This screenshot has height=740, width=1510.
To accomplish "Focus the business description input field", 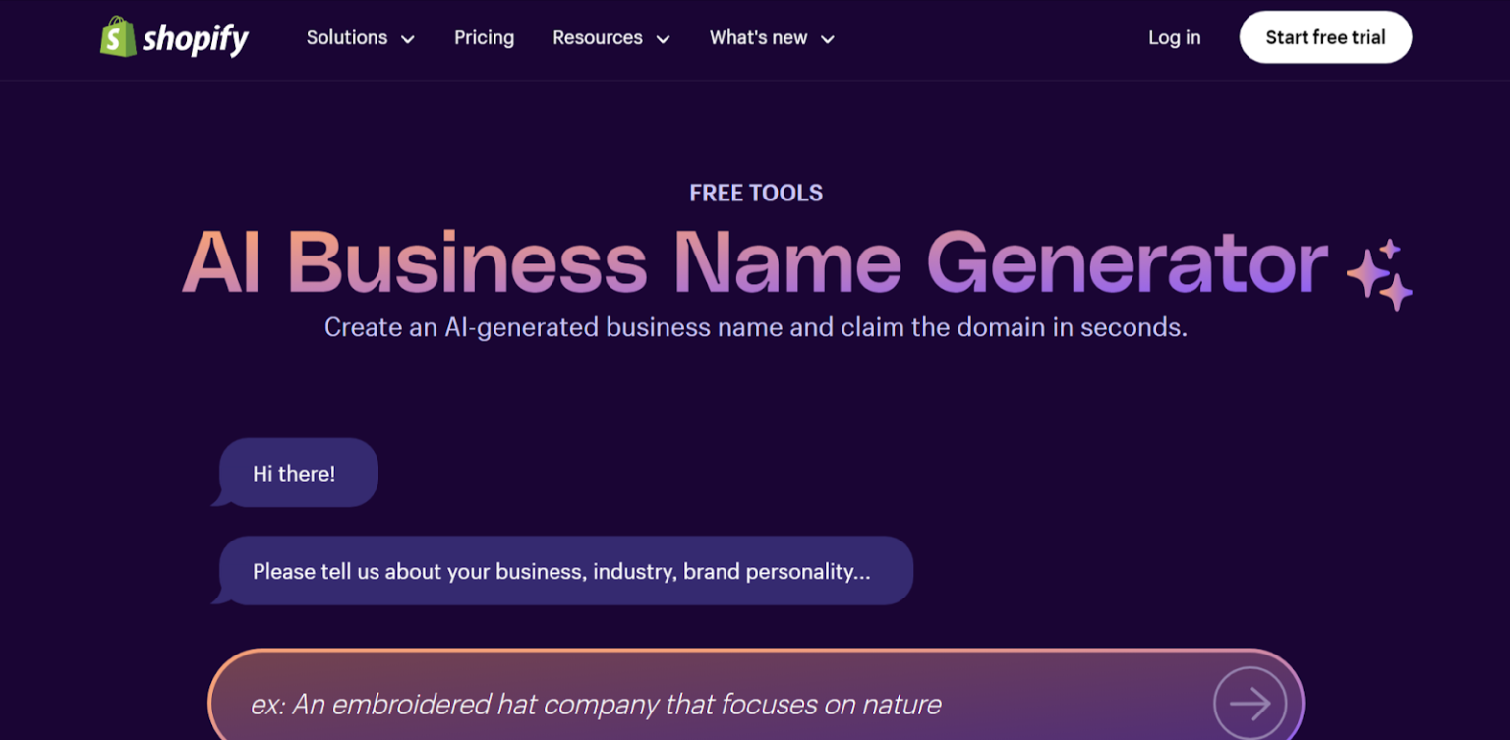I will (688, 704).
